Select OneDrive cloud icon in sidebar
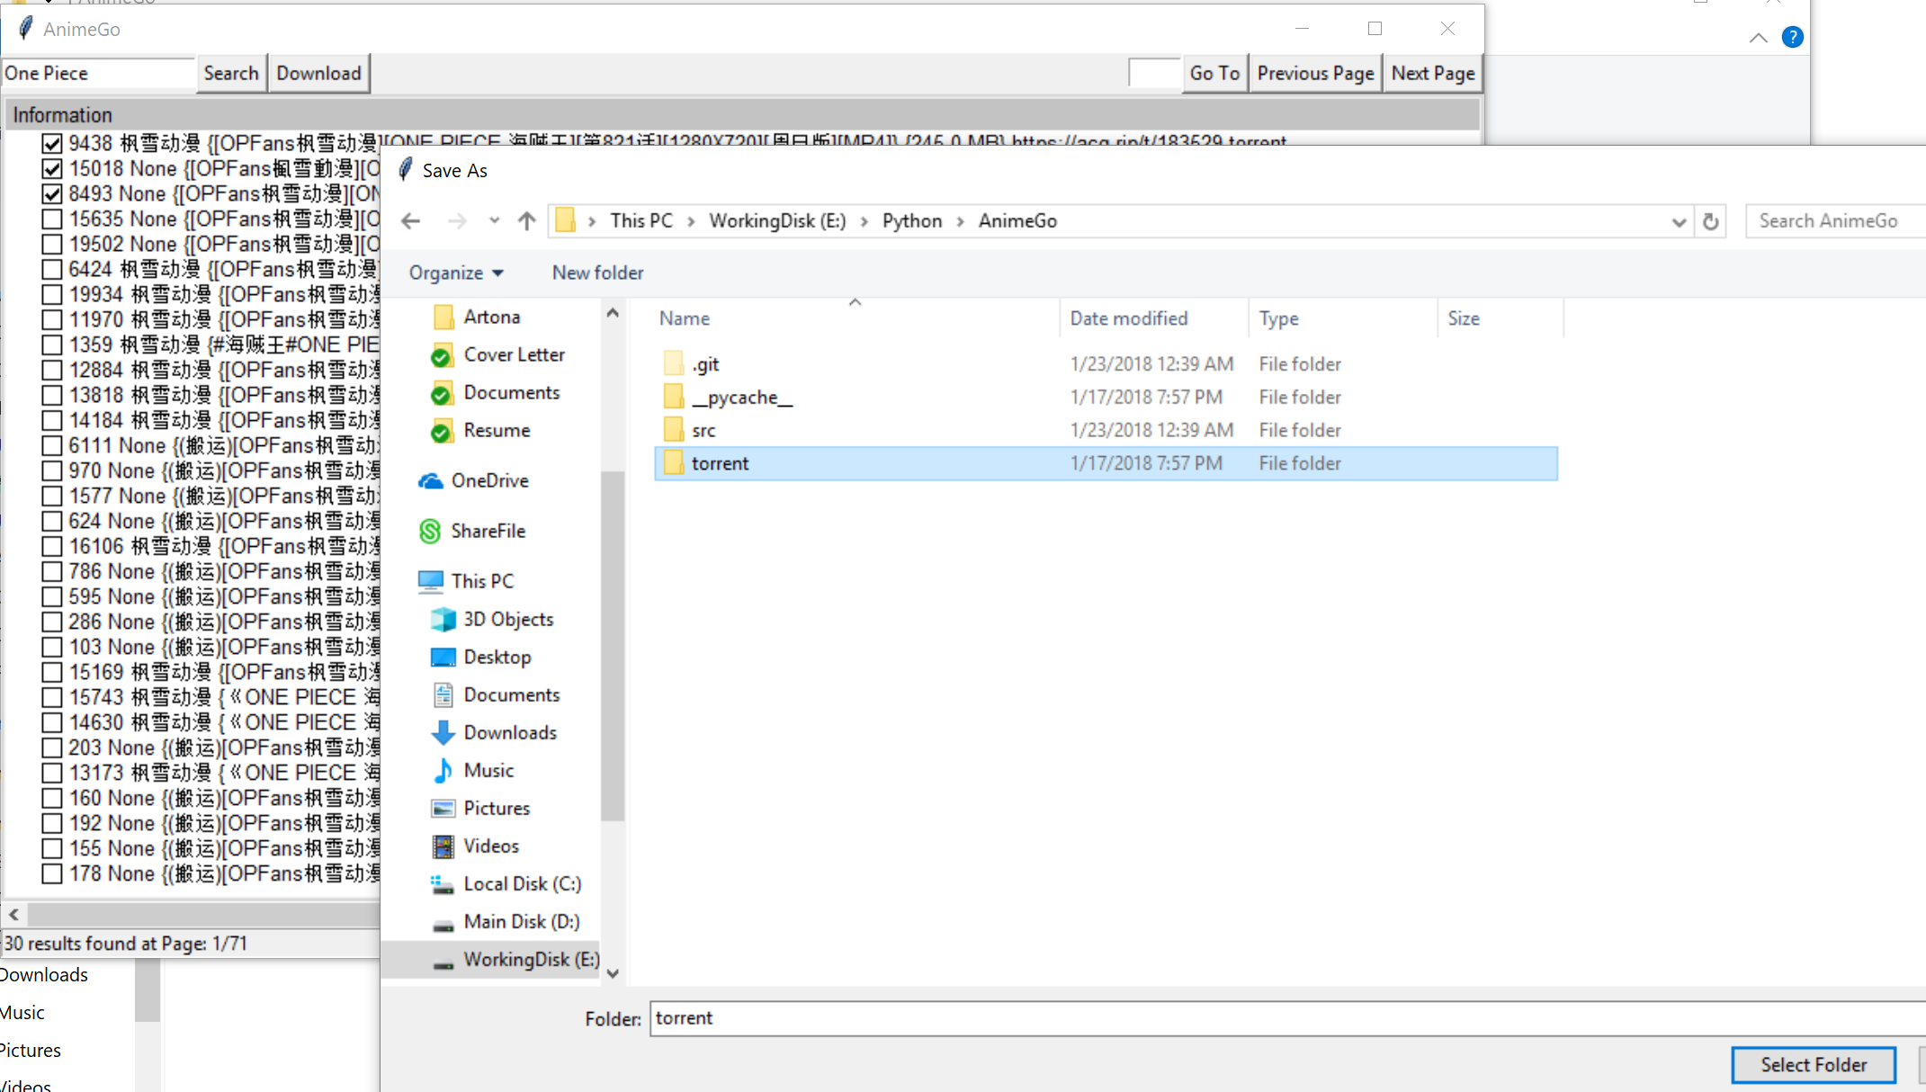1926x1092 pixels. point(431,481)
